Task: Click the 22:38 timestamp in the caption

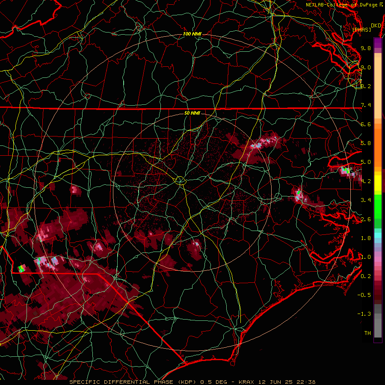Action: click(x=305, y=382)
